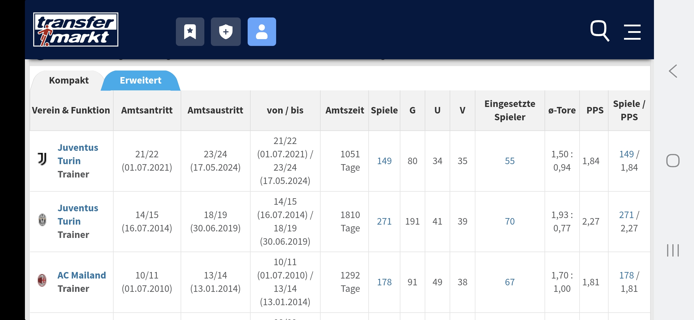Click the AC Mailand club crest

click(42, 280)
